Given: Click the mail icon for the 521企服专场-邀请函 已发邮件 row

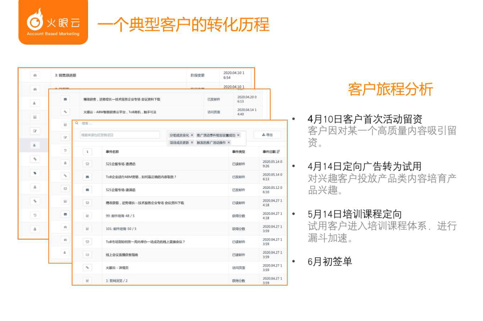Looking at the screenshot, I should point(88,190).
